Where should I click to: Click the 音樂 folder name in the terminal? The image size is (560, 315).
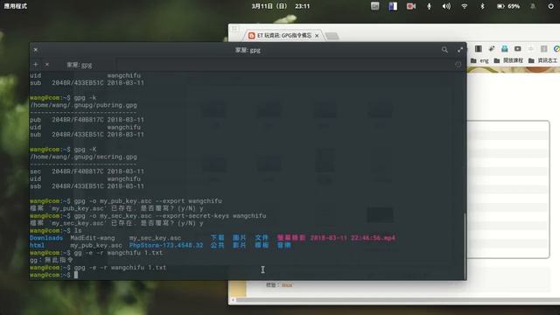click(283, 245)
